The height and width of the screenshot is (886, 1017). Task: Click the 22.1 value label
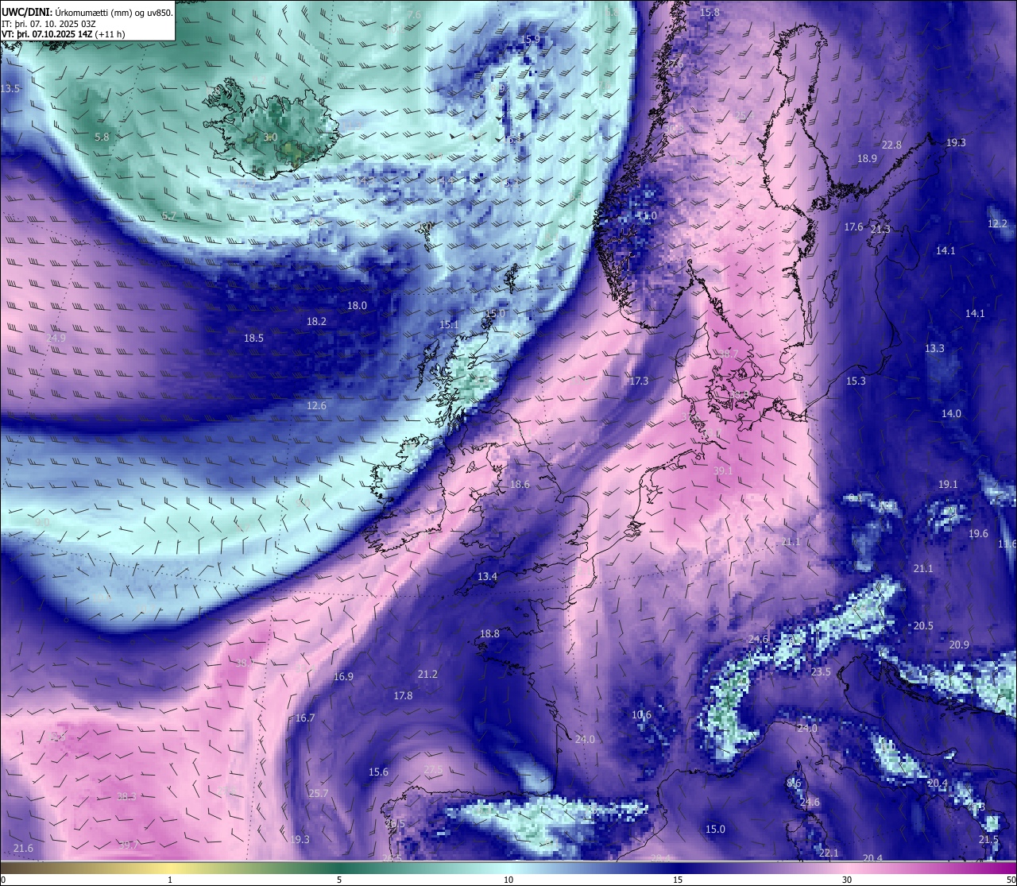pos(829,853)
